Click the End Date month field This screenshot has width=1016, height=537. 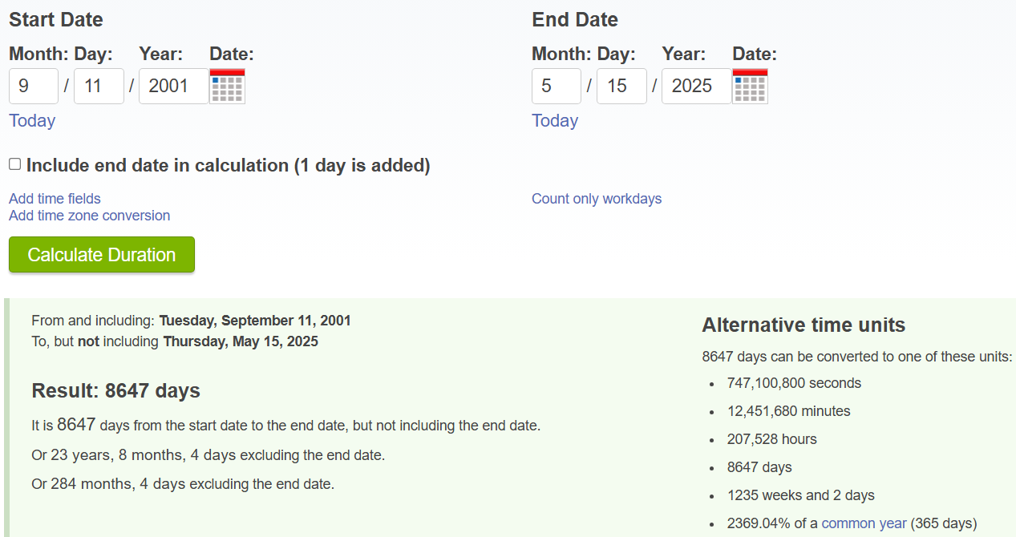557,86
